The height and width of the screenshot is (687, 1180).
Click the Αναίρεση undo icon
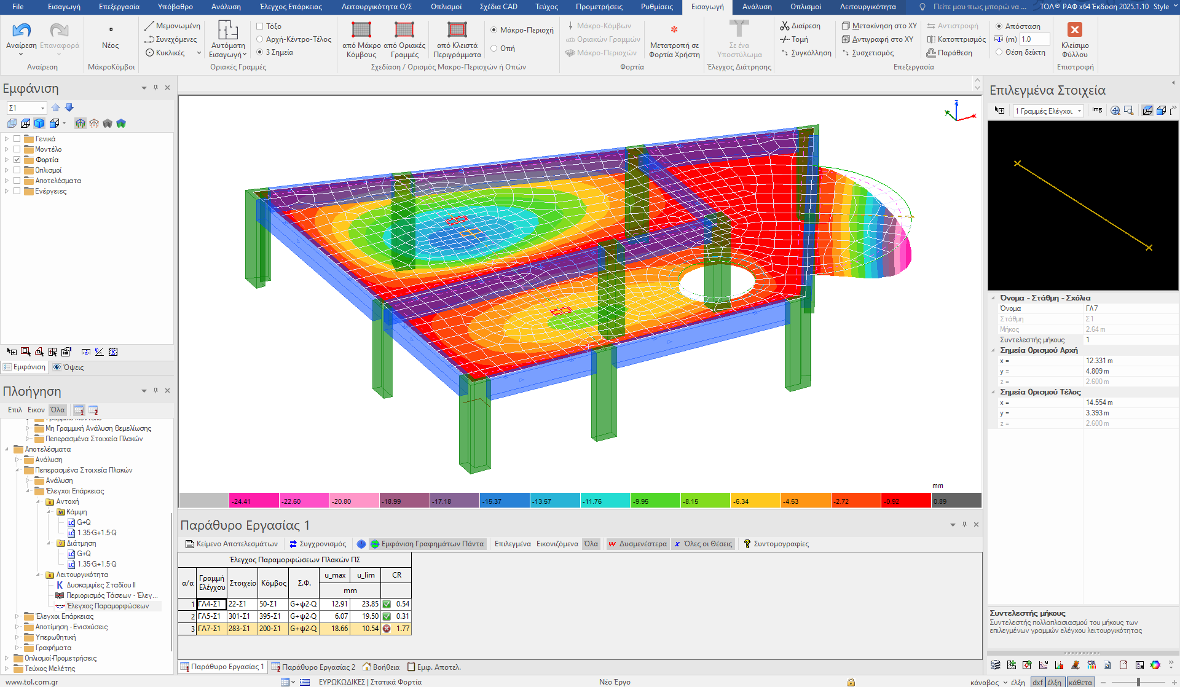coord(22,30)
